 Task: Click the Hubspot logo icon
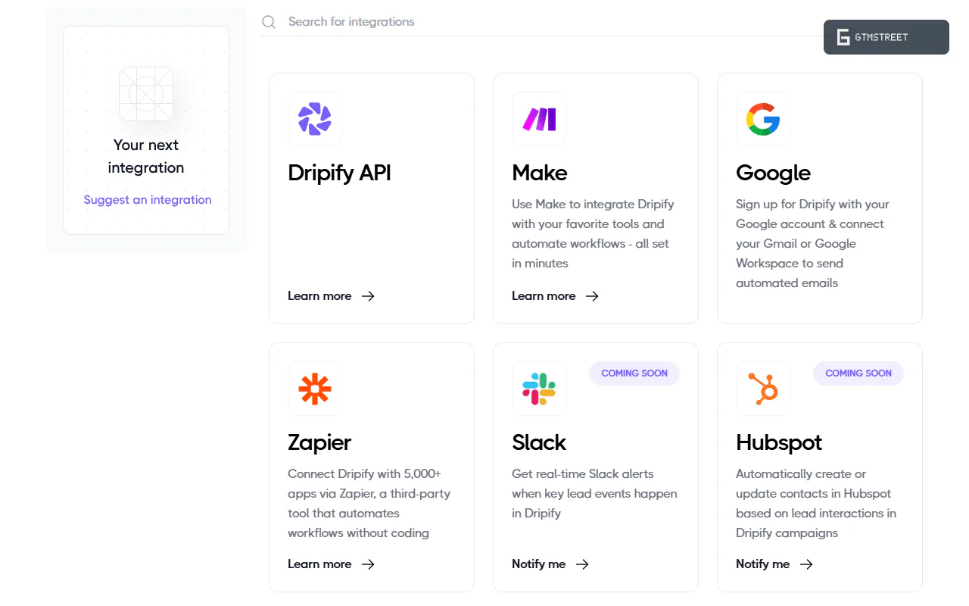coord(763,389)
